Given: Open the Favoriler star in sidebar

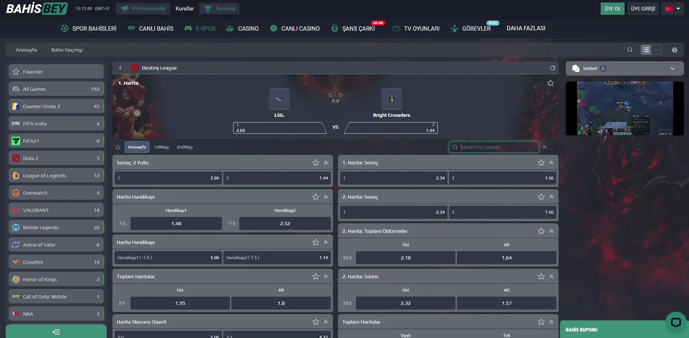Looking at the screenshot, I should pyautogui.click(x=16, y=72).
